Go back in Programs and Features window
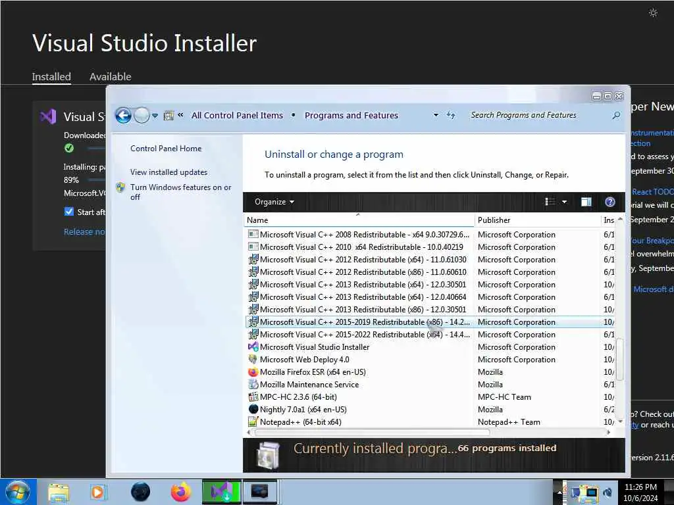The image size is (674, 505). click(x=123, y=115)
